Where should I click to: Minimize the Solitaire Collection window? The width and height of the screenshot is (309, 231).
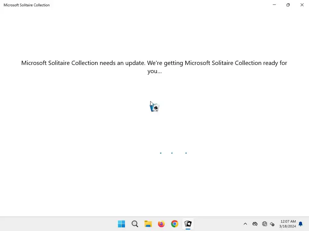tap(274, 5)
